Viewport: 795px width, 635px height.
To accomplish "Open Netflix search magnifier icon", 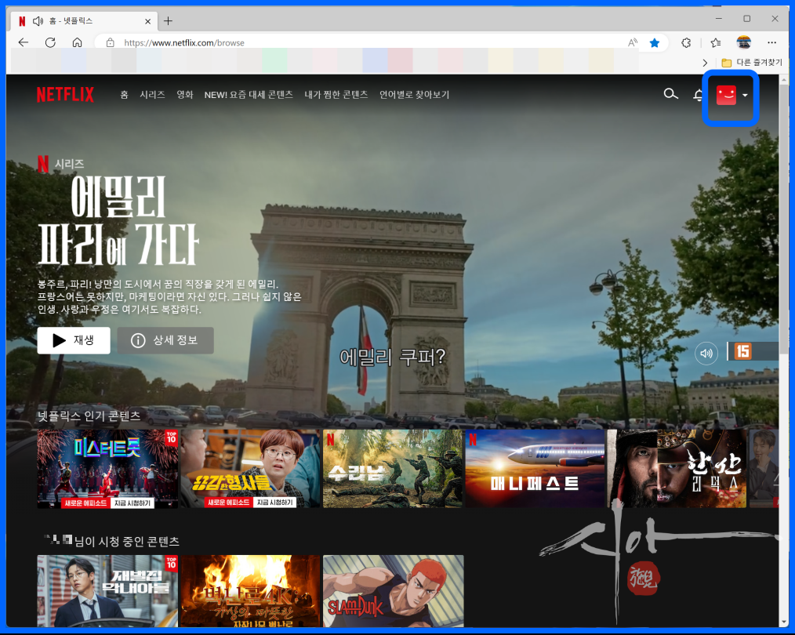I will tap(670, 94).
